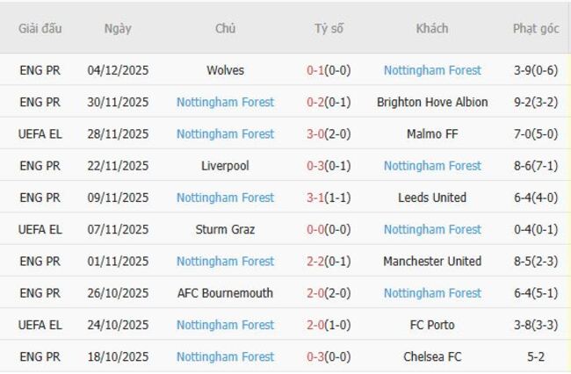Click the 2-2(0-1) Manchester United match score
Image resolution: width=571 pixels, height=374 pixels.
(x=329, y=261)
